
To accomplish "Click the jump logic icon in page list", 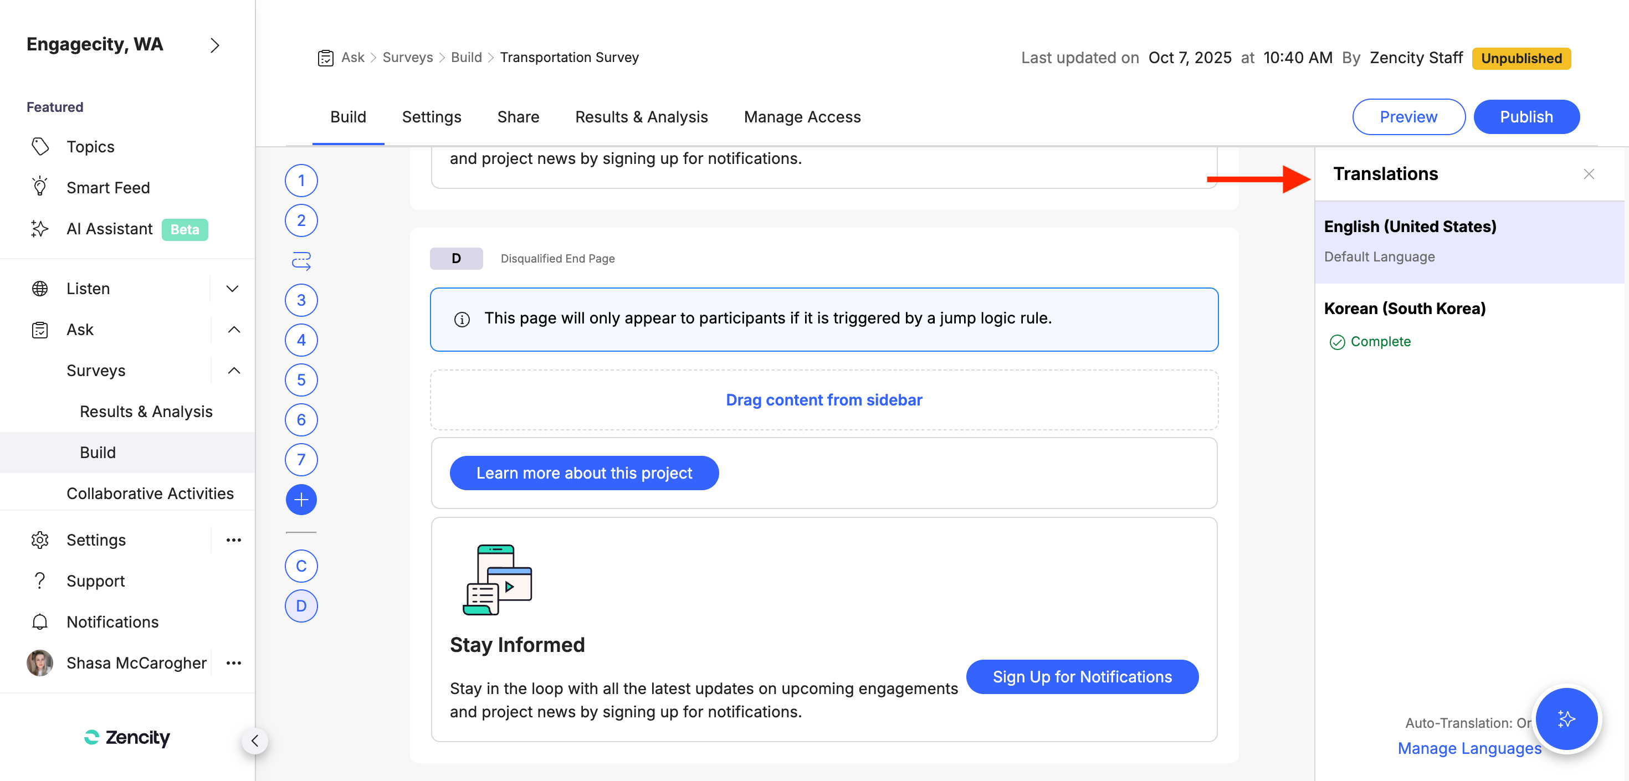I will tap(301, 260).
